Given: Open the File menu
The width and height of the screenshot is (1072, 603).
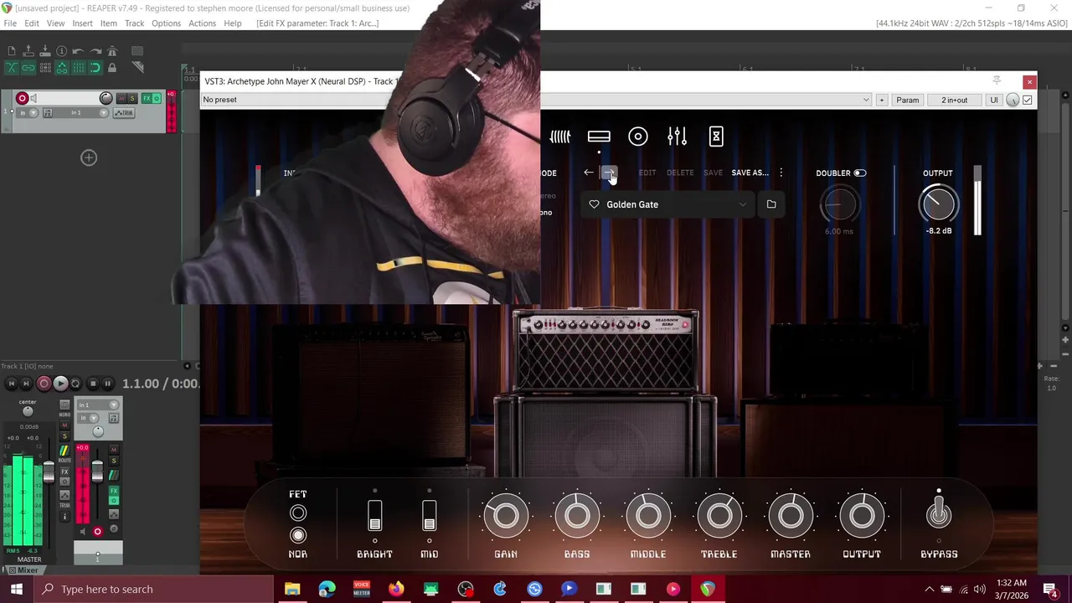Looking at the screenshot, I should pyautogui.click(x=10, y=23).
